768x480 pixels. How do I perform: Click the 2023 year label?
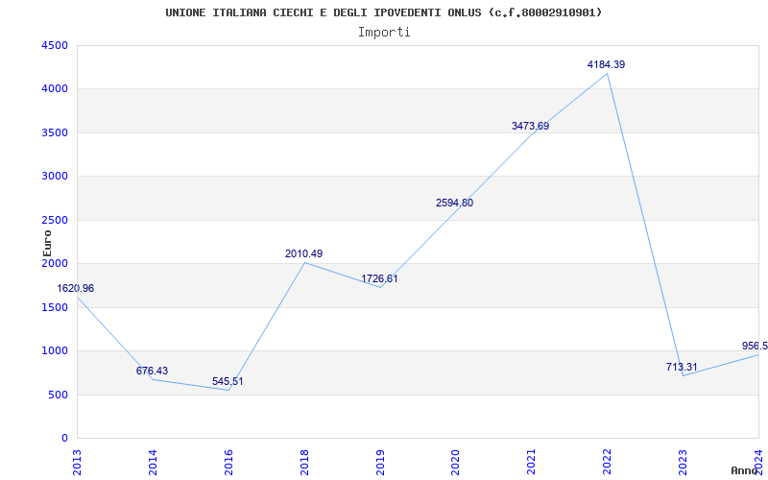[683, 462]
